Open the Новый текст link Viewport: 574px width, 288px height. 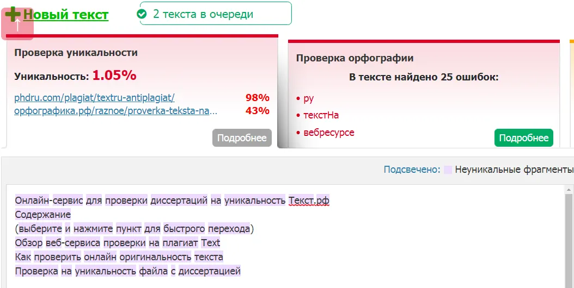click(66, 15)
